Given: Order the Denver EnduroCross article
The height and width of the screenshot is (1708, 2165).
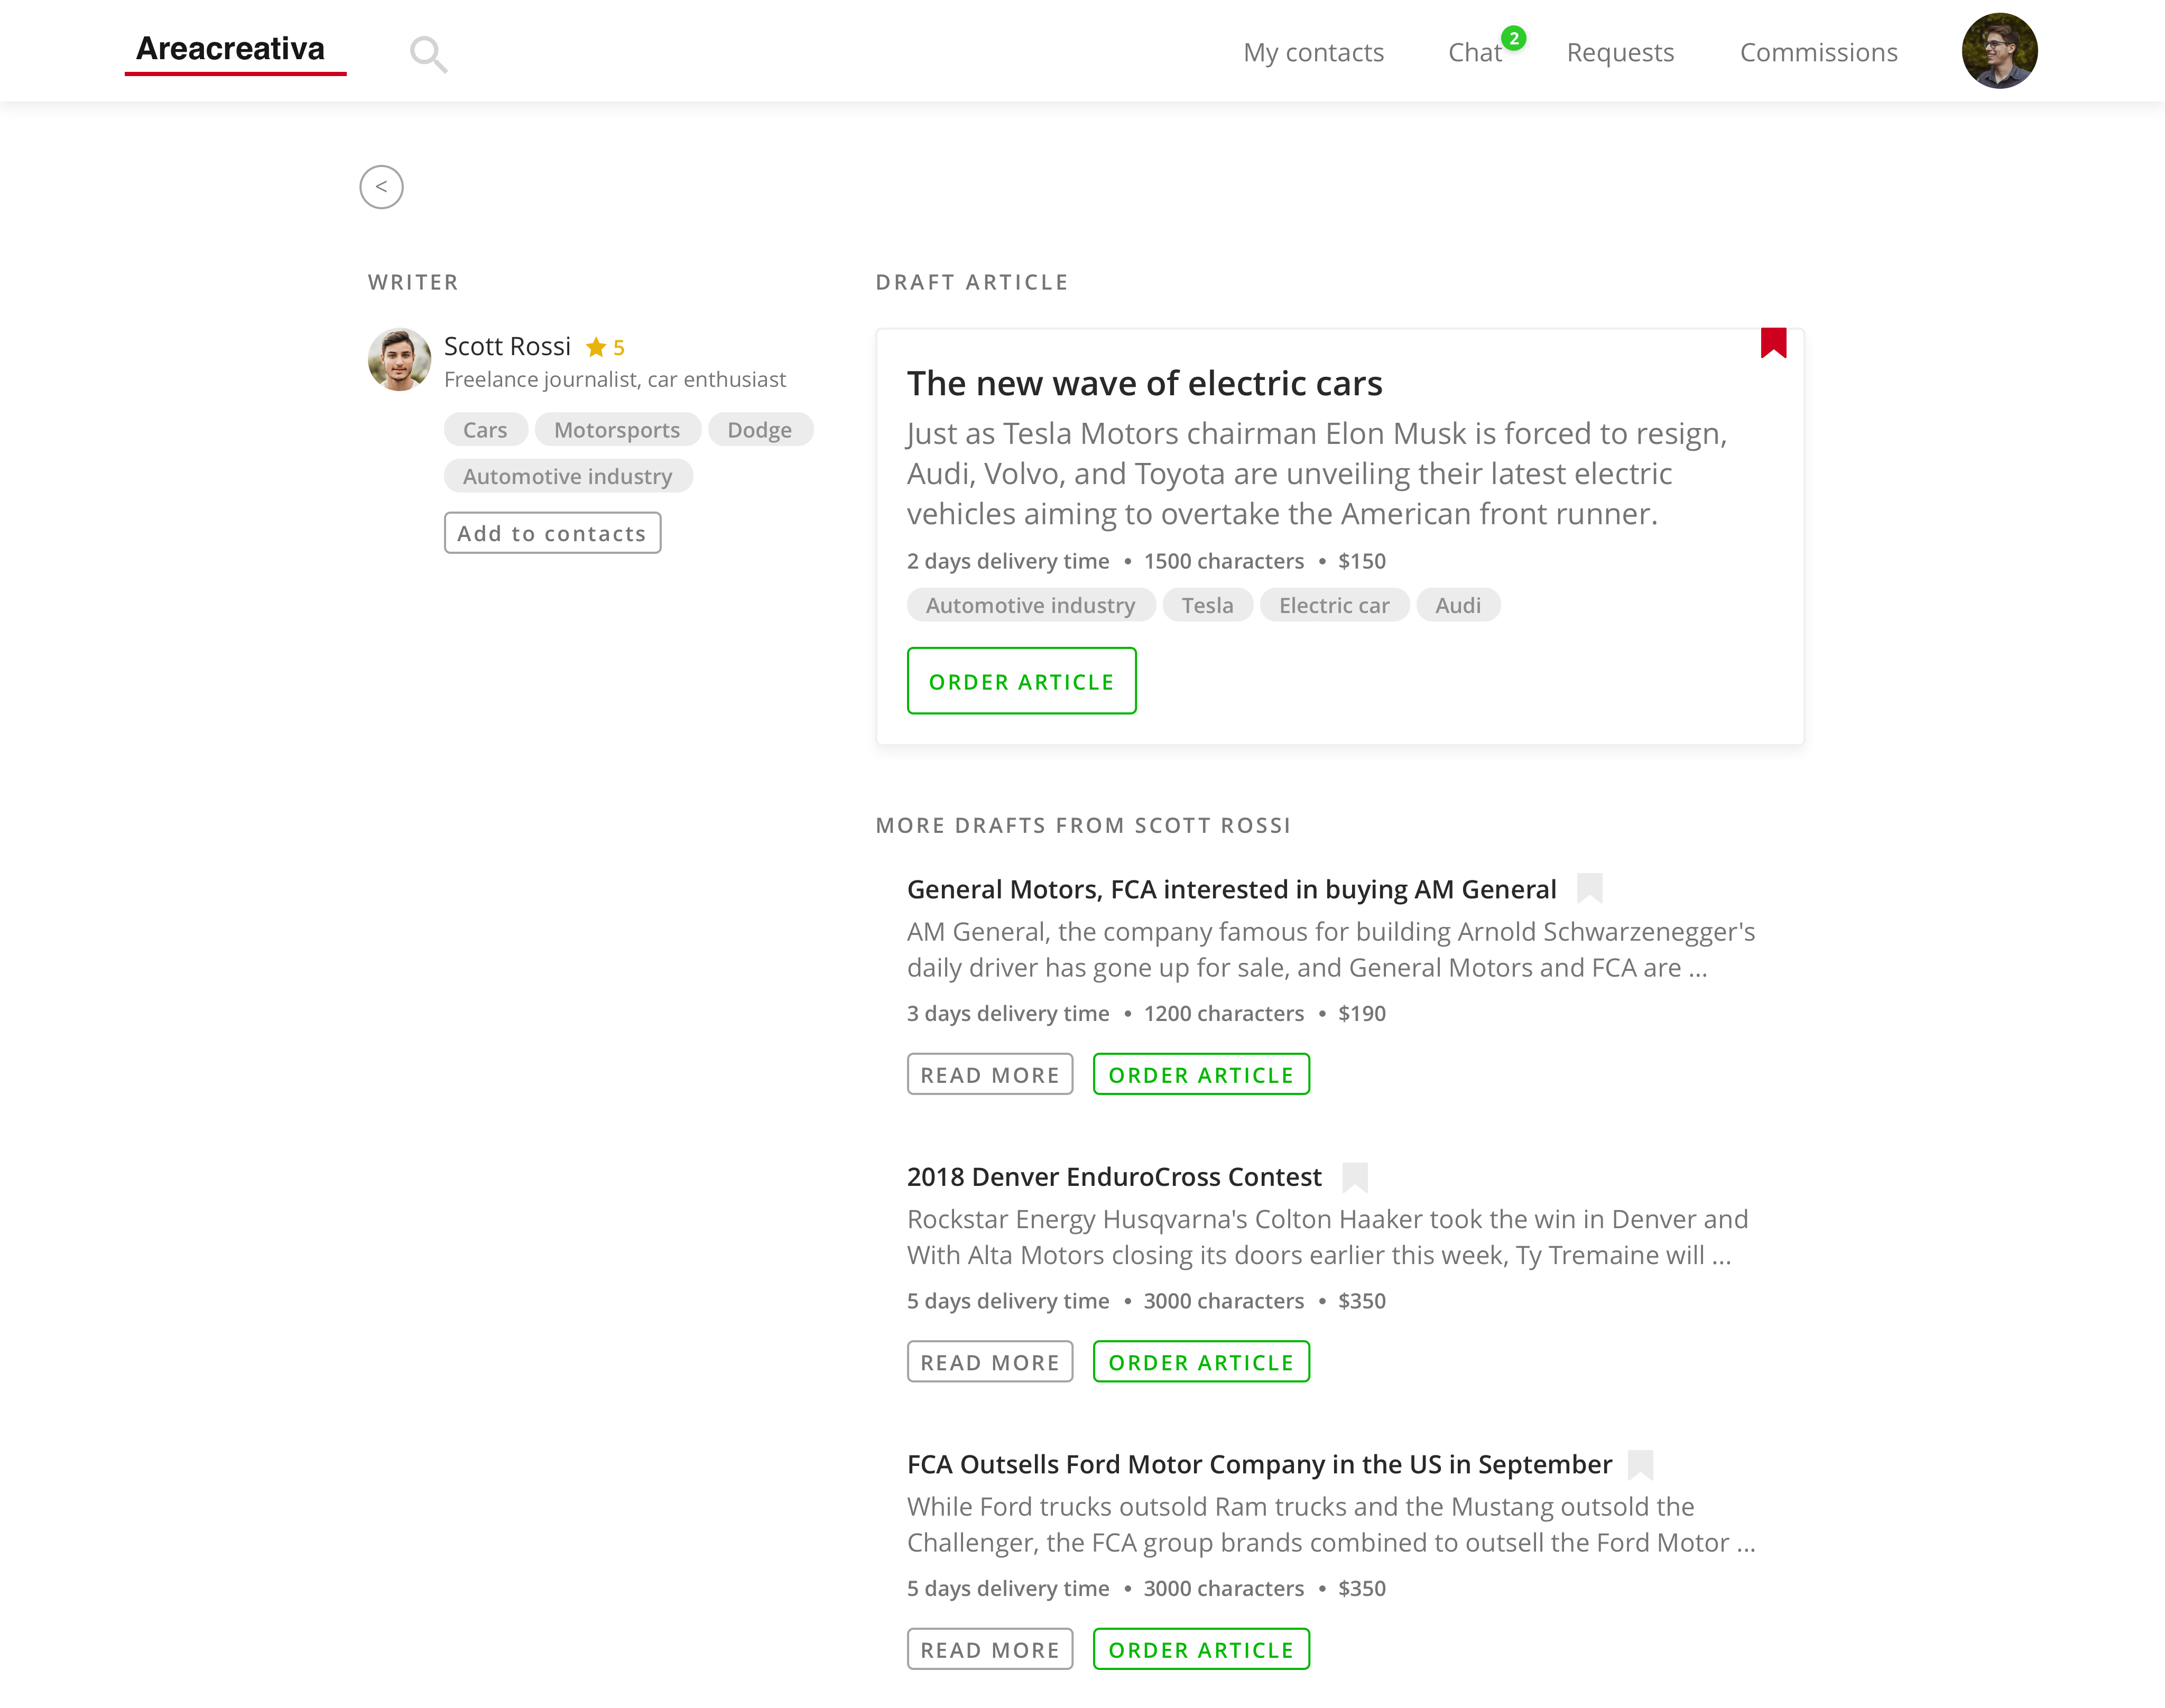Looking at the screenshot, I should pyautogui.click(x=1201, y=1362).
